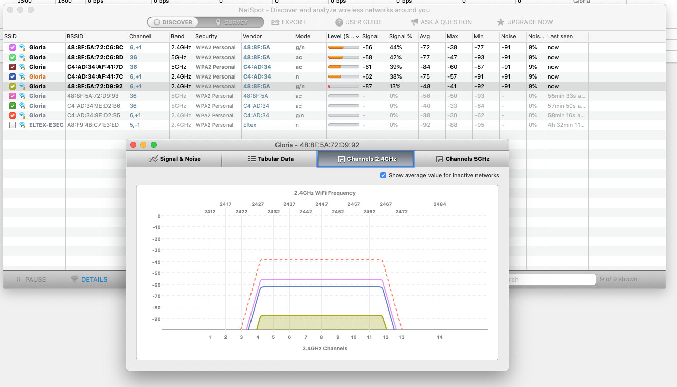677x387 pixels.
Task: Close the Gloria details window
Action: click(x=134, y=145)
